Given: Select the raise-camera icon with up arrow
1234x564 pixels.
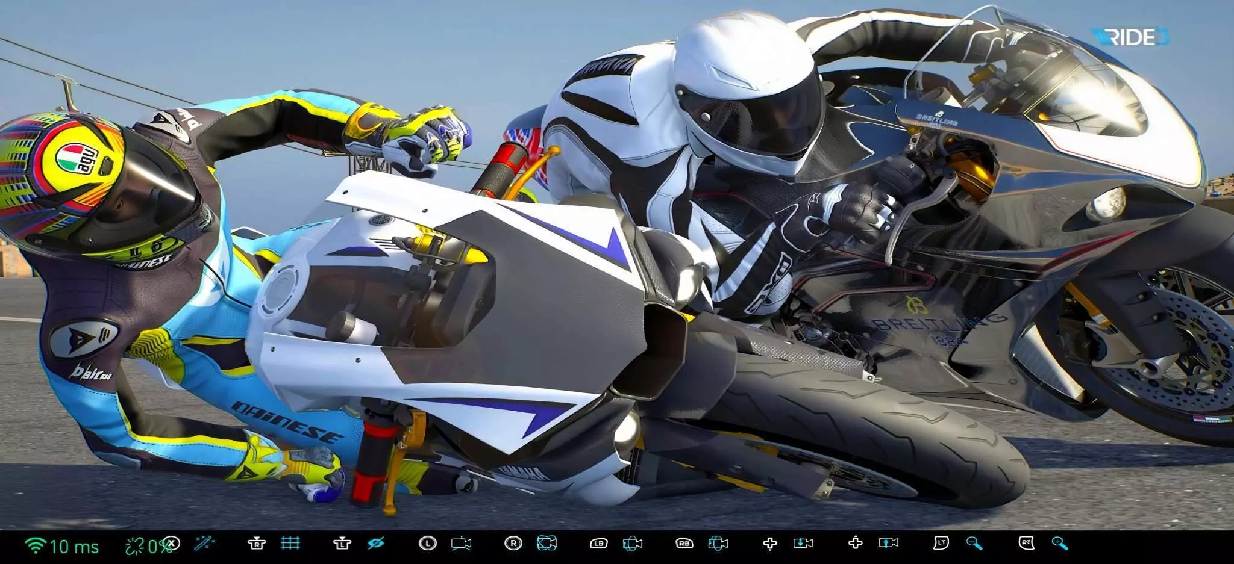Looking at the screenshot, I should pyautogui.click(x=889, y=543).
